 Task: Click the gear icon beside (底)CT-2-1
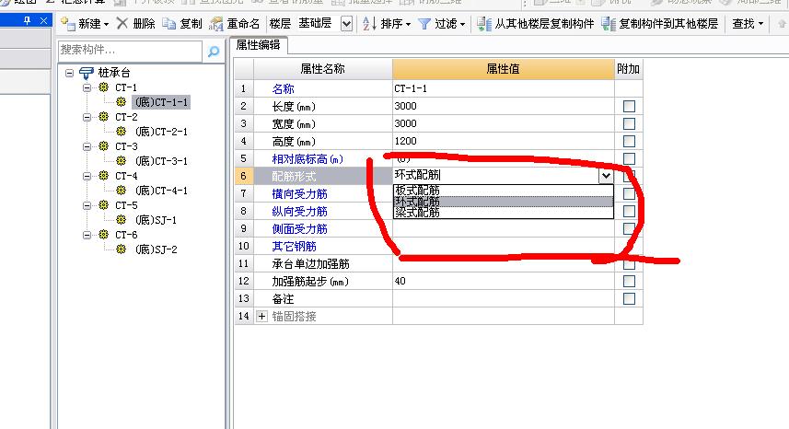[x=122, y=132]
